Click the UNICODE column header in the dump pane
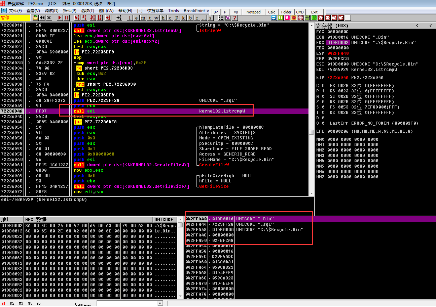Image resolution: width=436 pixels, height=307 pixels. 165,219
